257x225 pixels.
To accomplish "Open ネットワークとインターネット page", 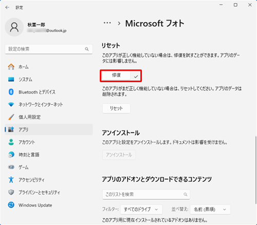I will pos(49,104).
